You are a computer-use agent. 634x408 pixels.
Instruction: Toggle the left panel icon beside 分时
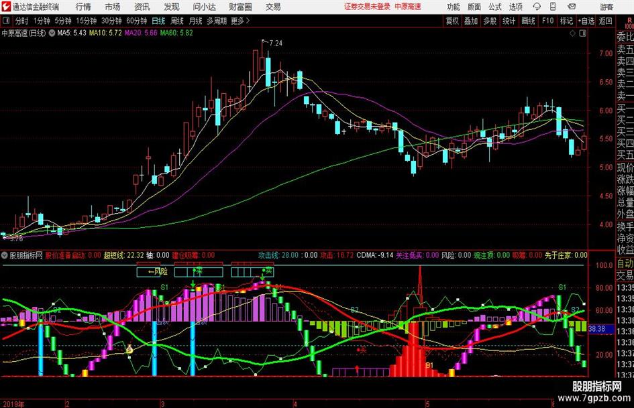pos(6,21)
